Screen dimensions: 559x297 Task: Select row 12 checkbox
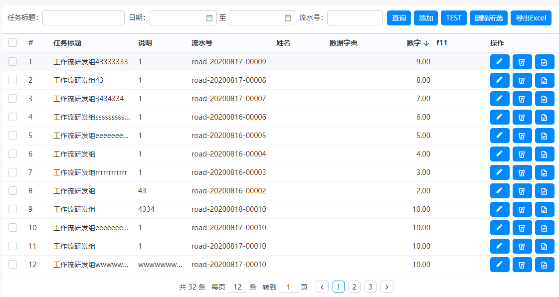pyautogui.click(x=13, y=265)
